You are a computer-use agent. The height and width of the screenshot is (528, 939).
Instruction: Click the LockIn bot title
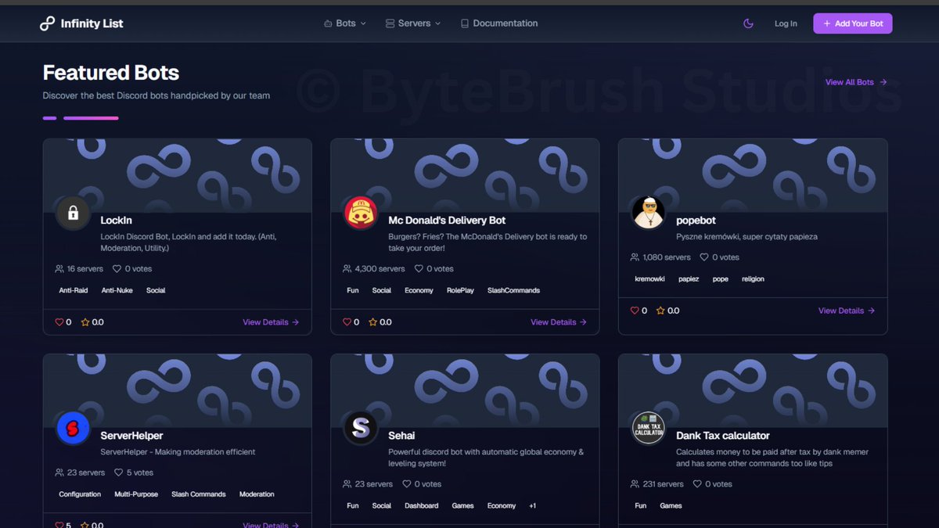point(116,221)
